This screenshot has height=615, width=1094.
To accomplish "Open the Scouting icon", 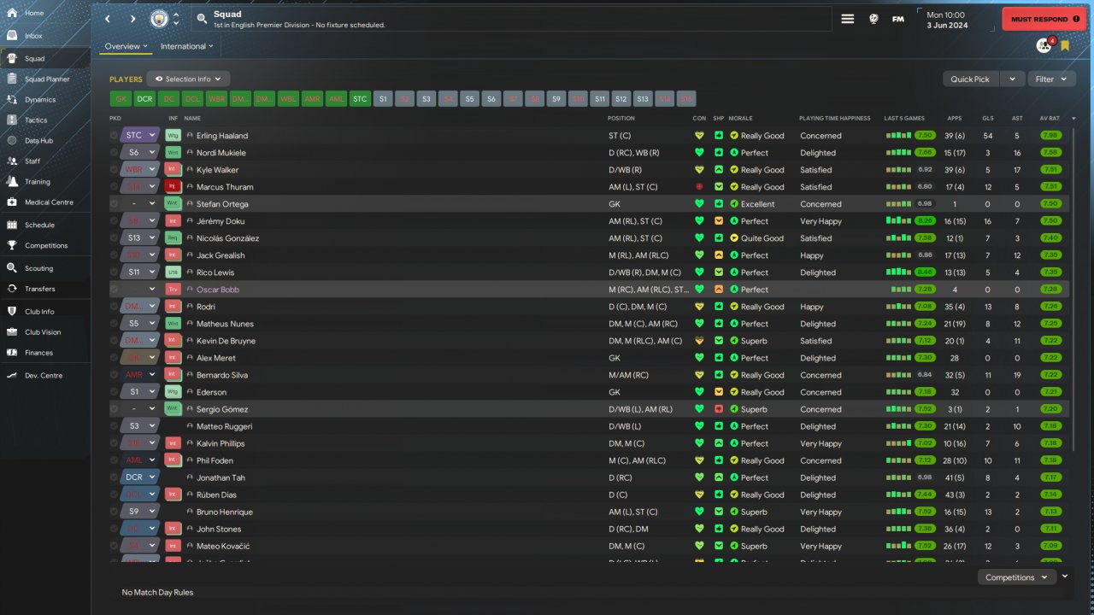I will (12, 268).
